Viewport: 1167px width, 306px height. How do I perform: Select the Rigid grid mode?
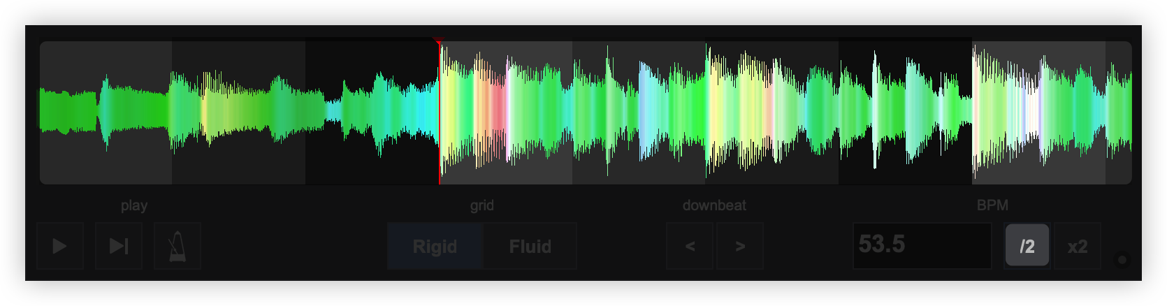click(435, 246)
